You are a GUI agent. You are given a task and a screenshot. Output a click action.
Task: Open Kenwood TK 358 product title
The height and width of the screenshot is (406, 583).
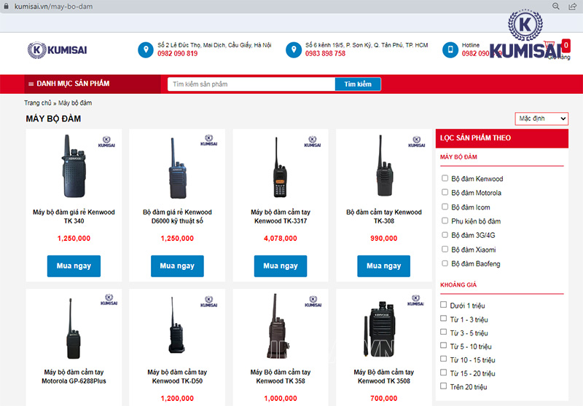(281, 376)
